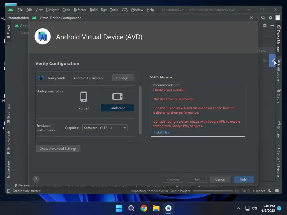The image size is (287, 215).
Task: Hide the Device Manager panel
Action: click(x=272, y=25)
